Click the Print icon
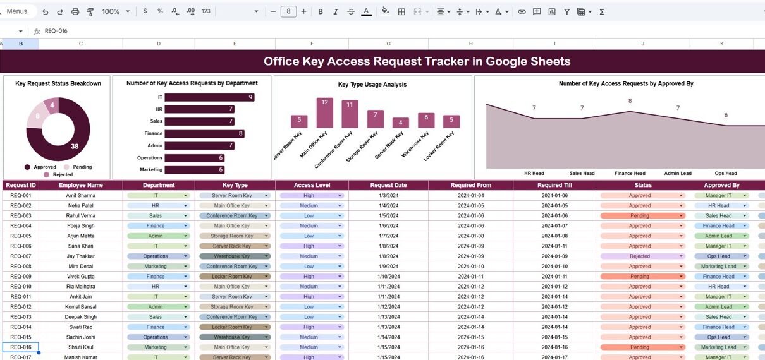Viewport: 765px width, 360px height. tap(75, 11)
